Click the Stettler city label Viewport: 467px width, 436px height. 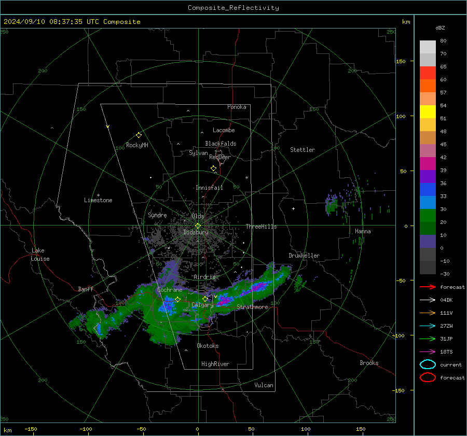point(303,150)
